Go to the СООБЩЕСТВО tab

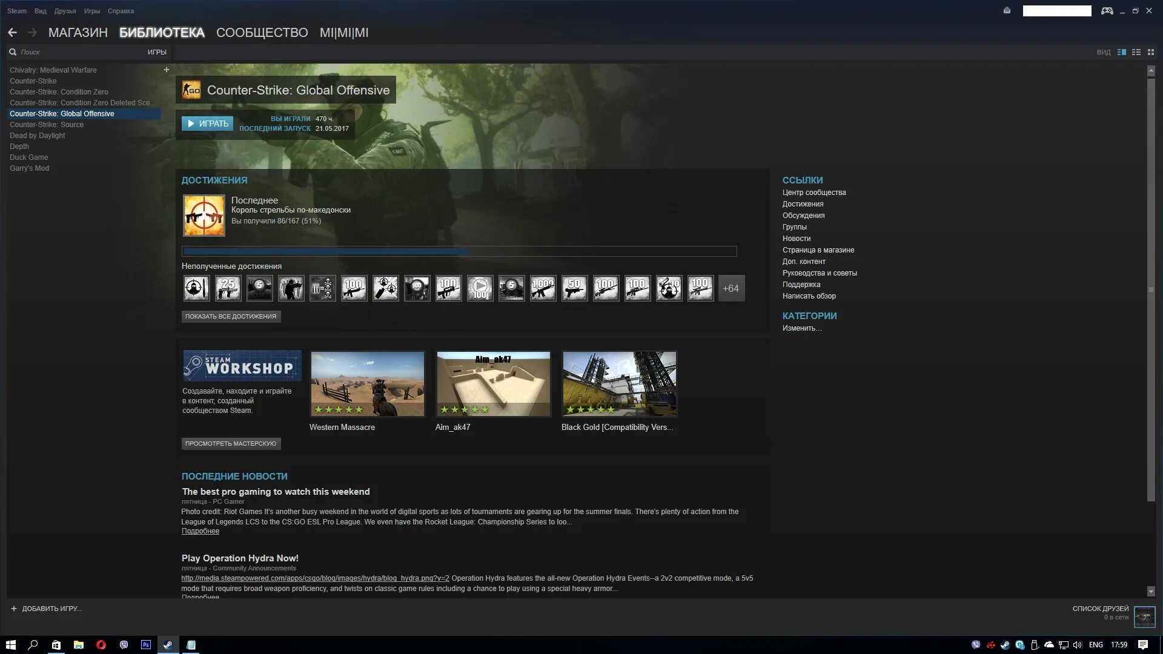point(262,33)
